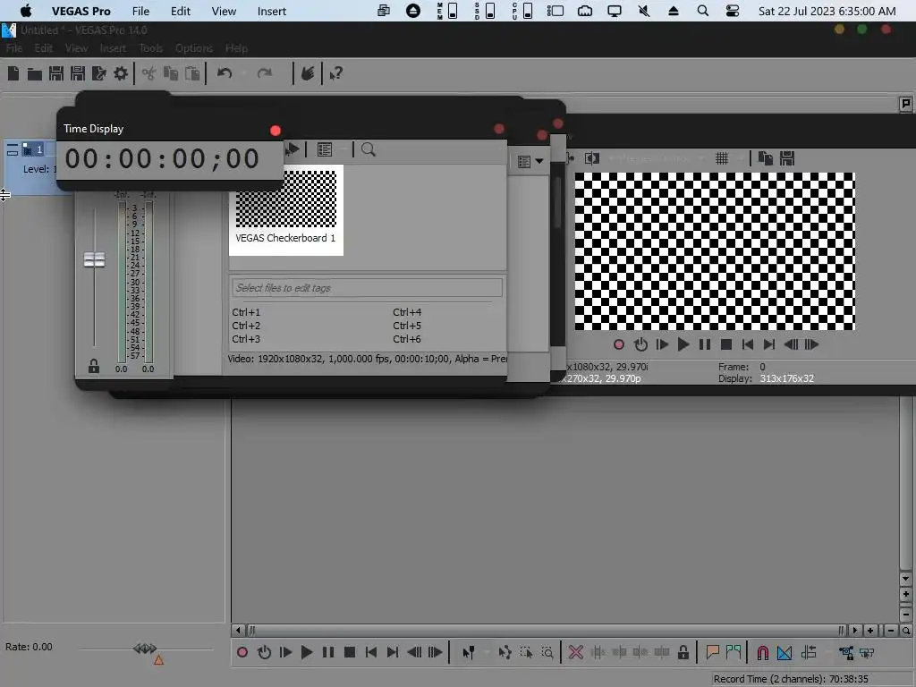
Task: Click the Save icon in main toolbar
Action: pyautogui.click(x=56, y=73)
